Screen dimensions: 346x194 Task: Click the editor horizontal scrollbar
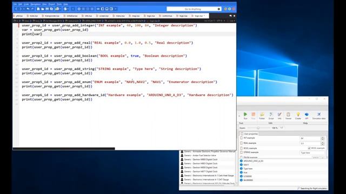(64, 149)
